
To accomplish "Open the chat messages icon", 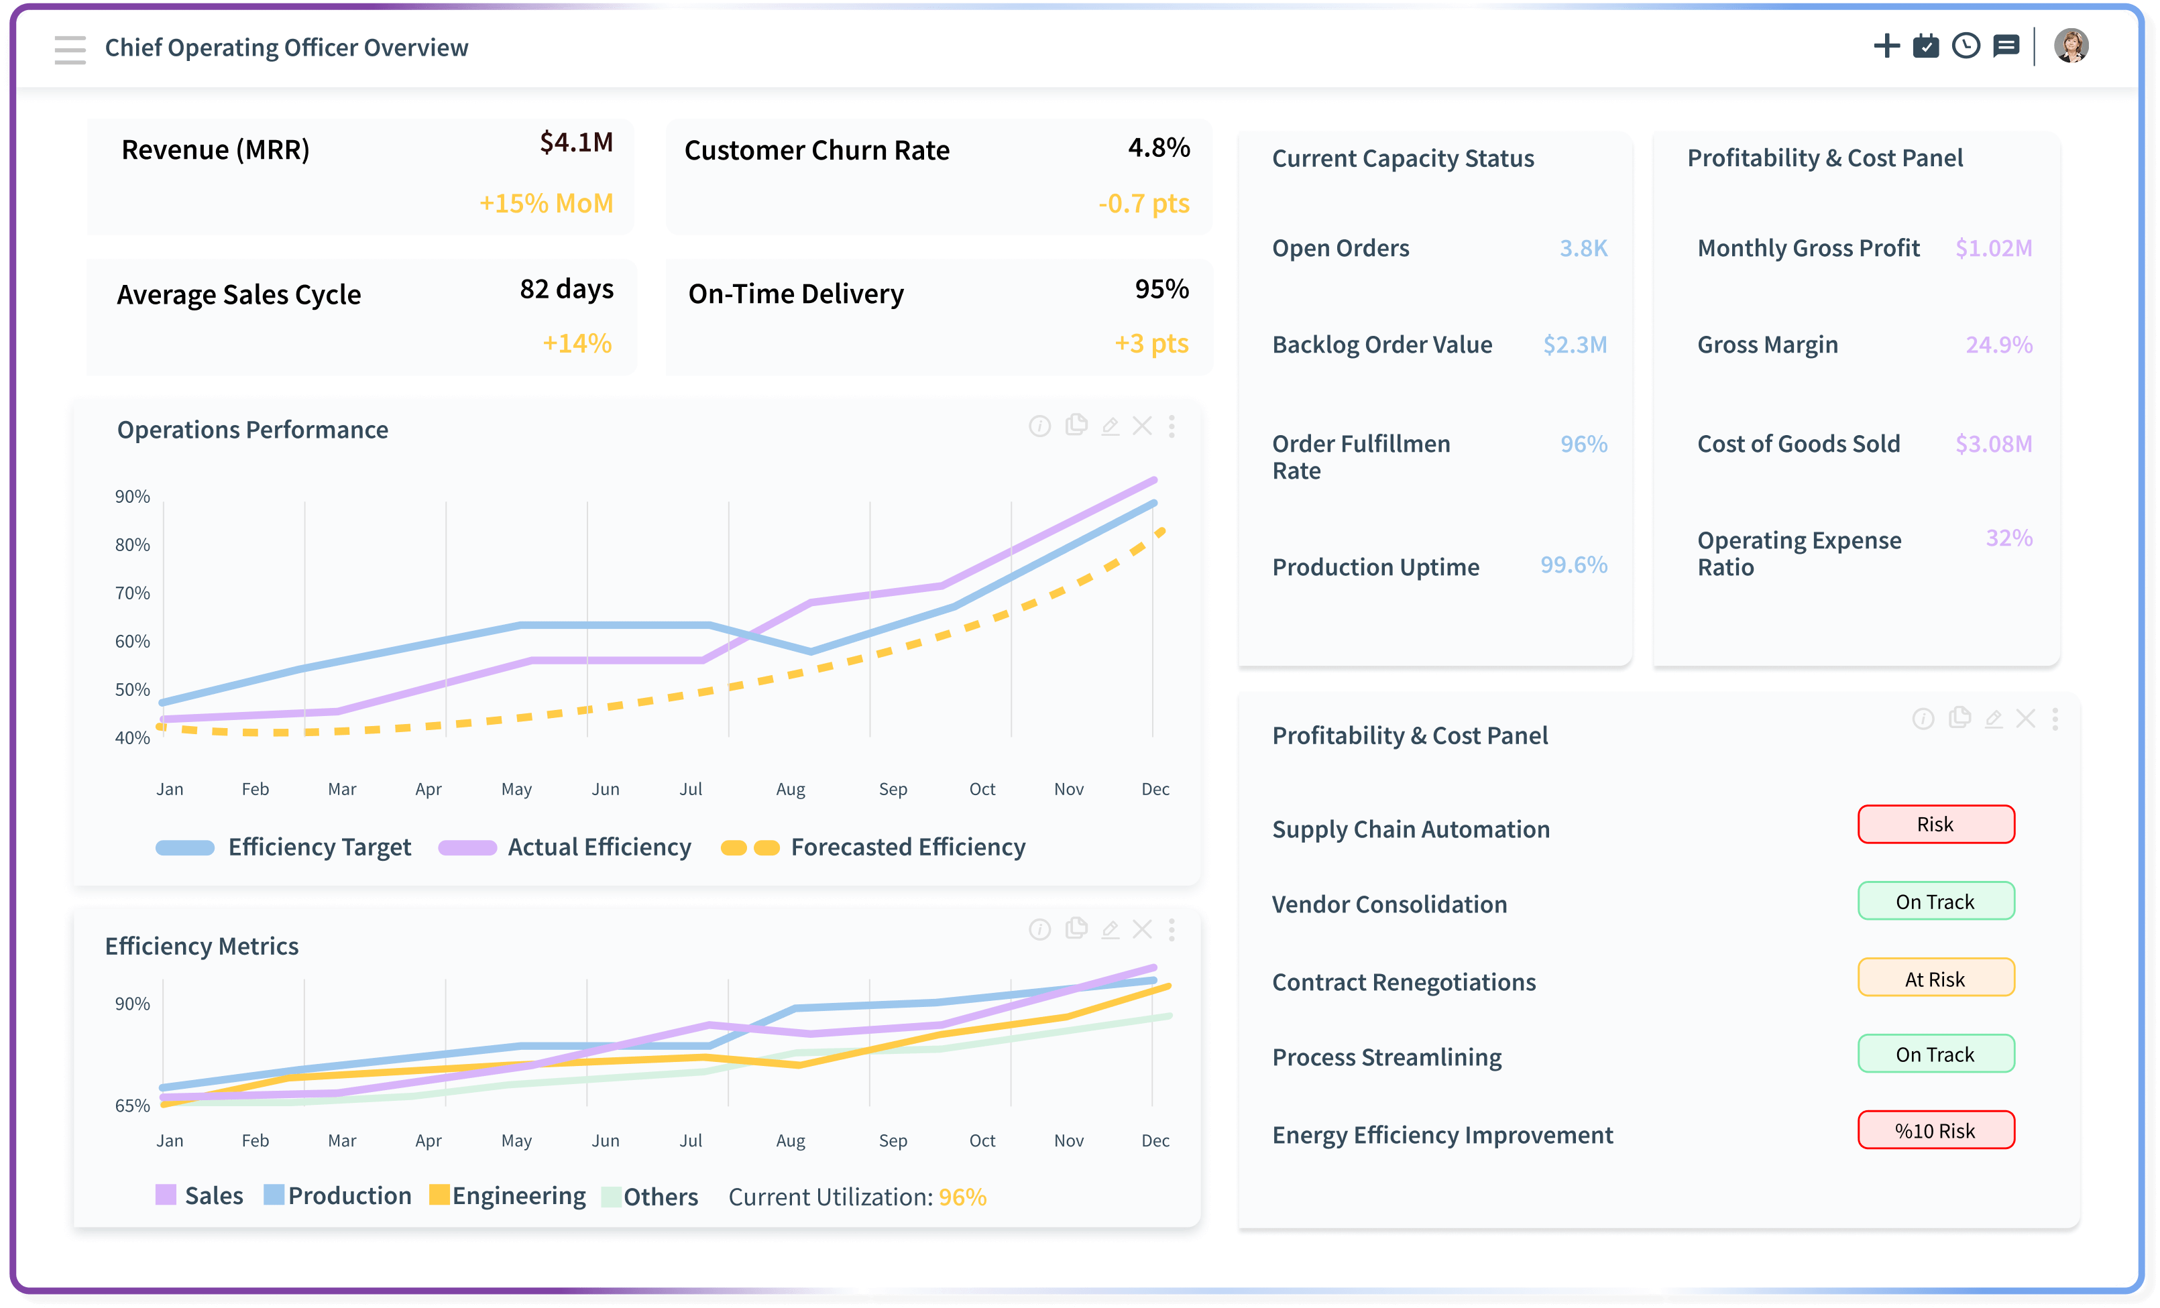I will [x=2006, y=46].
